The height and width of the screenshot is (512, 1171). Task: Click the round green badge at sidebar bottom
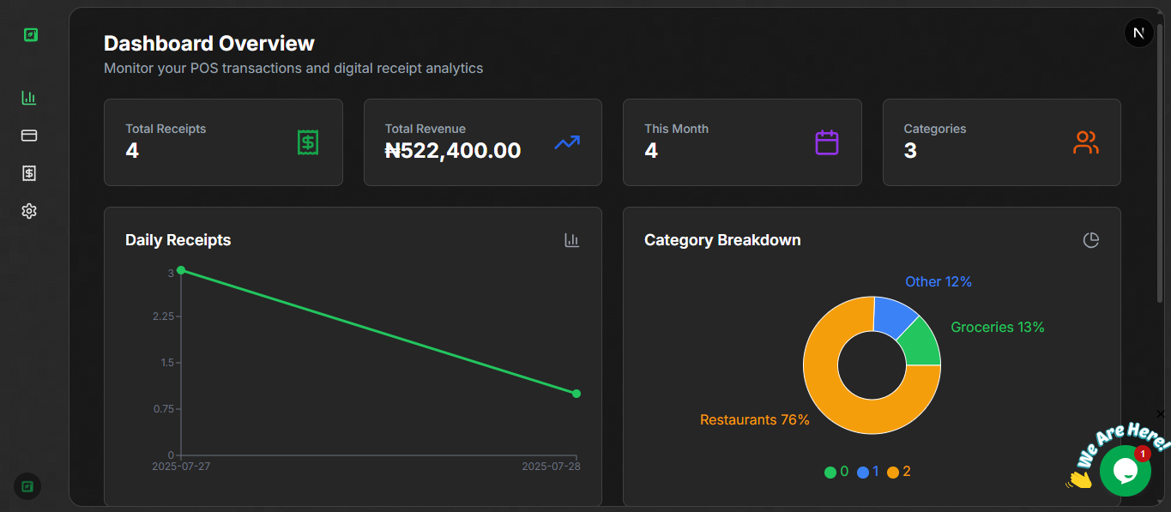tap(27, 487)
